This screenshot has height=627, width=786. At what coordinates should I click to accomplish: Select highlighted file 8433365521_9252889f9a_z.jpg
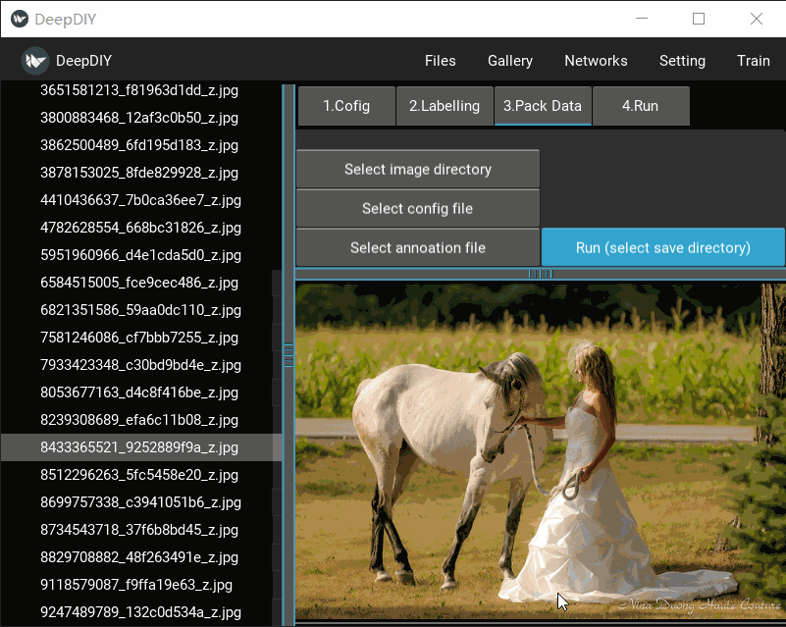click(139, 447)
